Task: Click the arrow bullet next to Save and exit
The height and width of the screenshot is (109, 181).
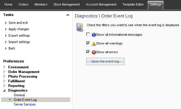Action: pos(6,23)
